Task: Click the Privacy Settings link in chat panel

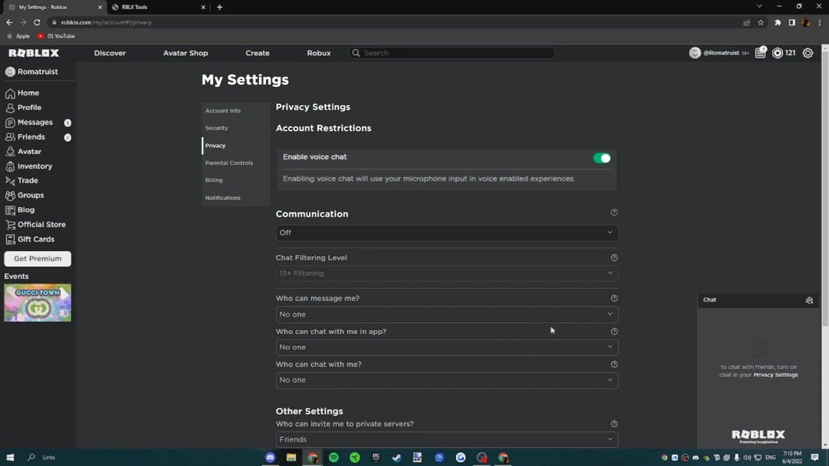Action: pos(775,375)
